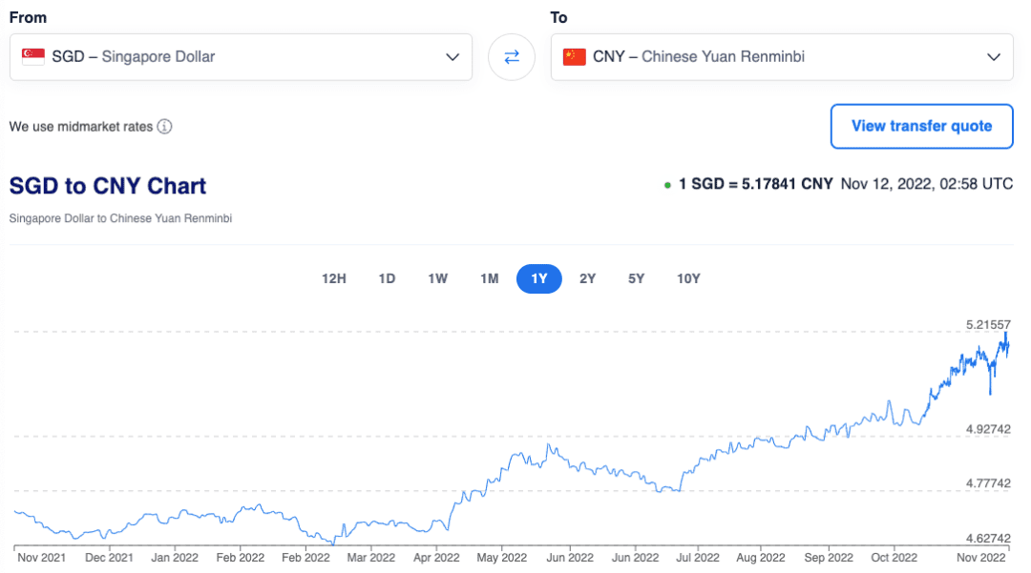Display the 10Y chart range

tap(688, 278)
